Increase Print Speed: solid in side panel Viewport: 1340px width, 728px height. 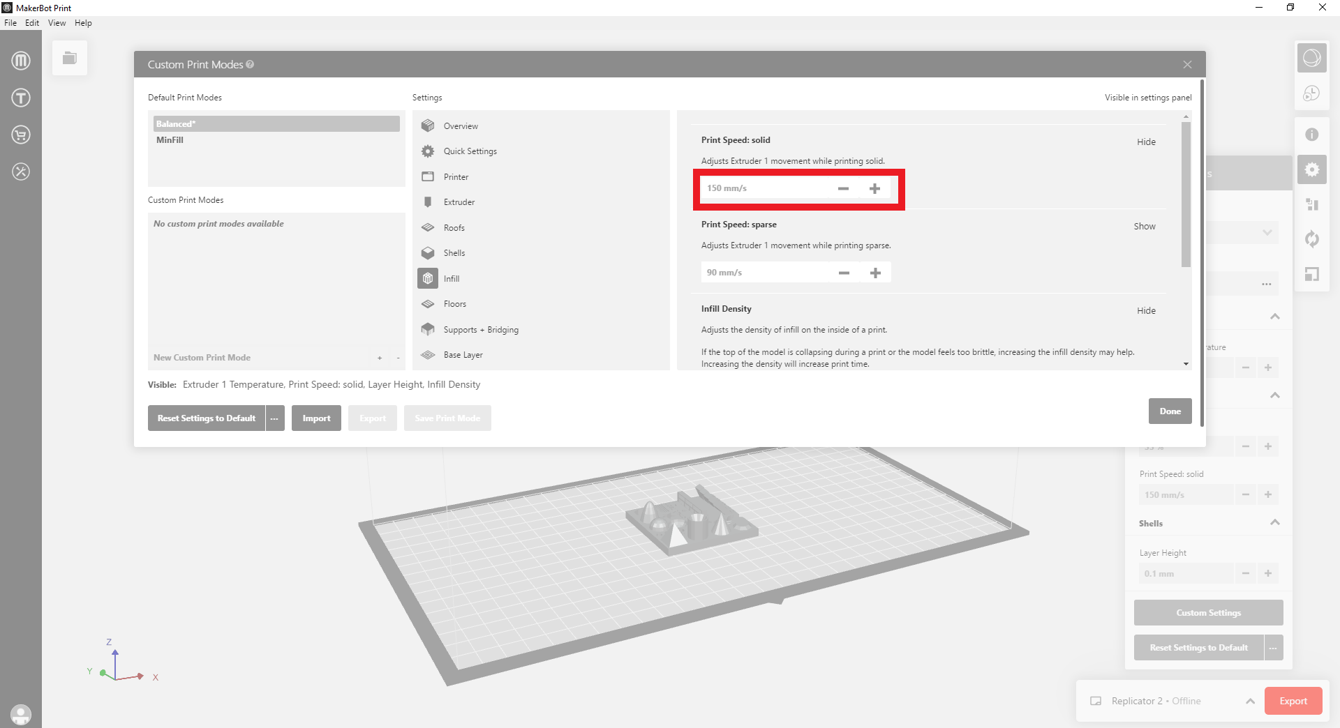(1268, 494)
